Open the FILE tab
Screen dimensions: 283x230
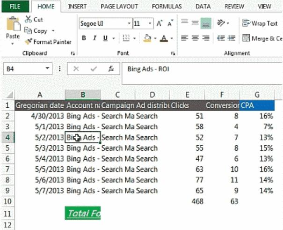(15, 7)
